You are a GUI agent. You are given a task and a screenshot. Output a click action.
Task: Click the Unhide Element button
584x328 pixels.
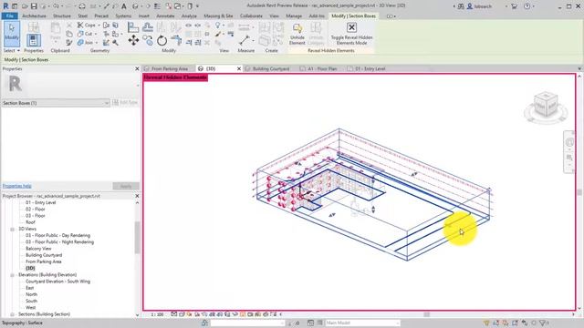[297, 34]
